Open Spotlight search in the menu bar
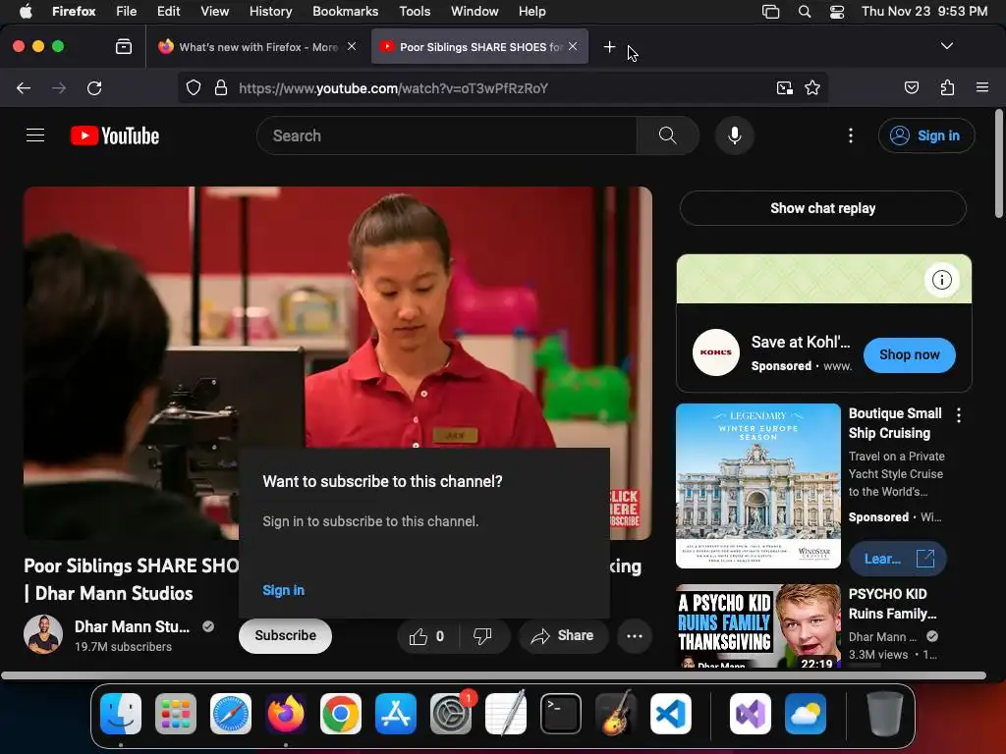Image resolution: width=1006 pixels, height=754 pixels. [x=804, y=12]
